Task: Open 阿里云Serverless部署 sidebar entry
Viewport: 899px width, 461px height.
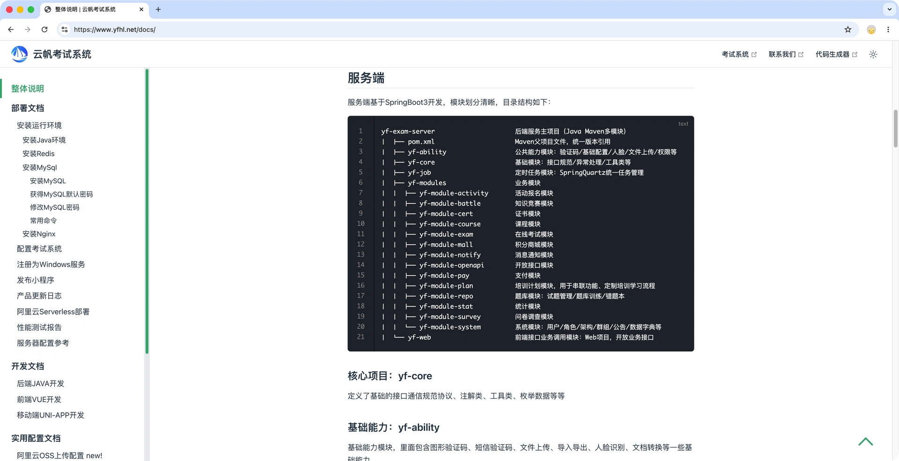Action: pos(53,312)
